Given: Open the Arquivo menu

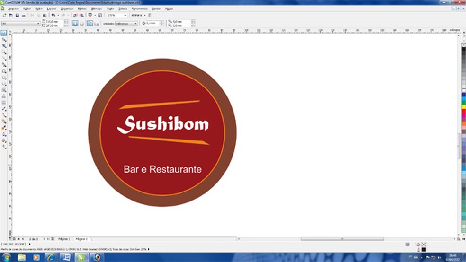Looking at the screenshot, I should click(13, 9).
